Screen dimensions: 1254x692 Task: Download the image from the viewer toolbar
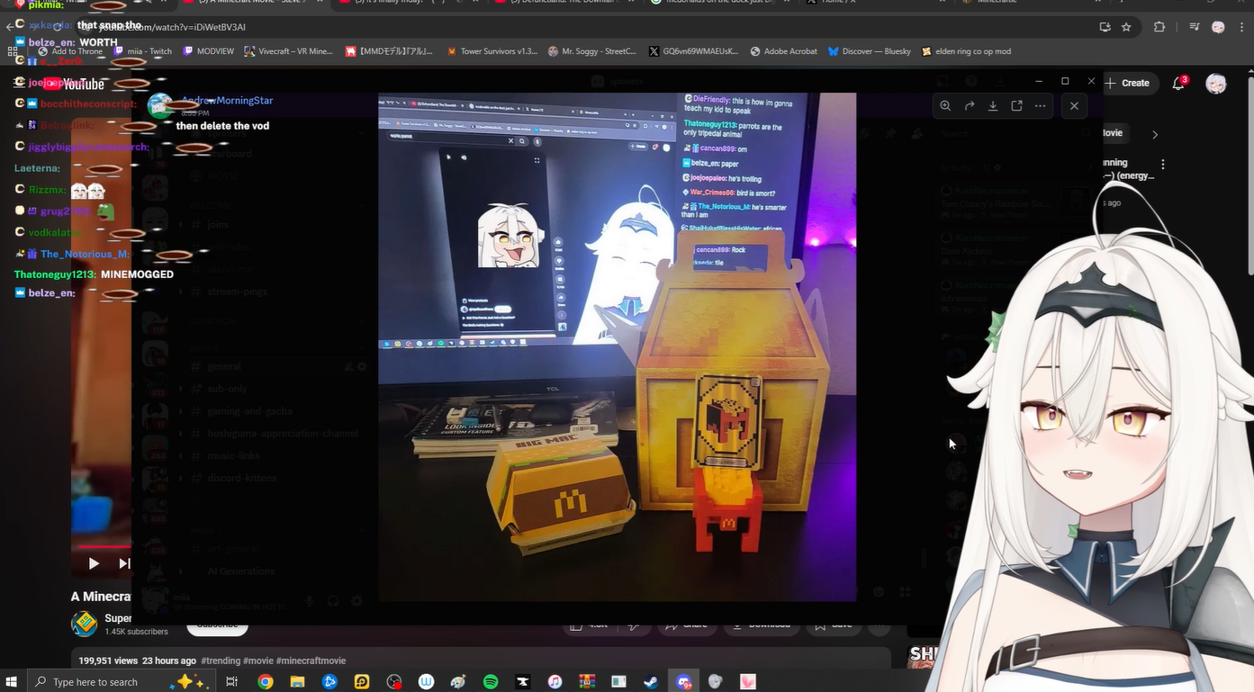(x=993, y=106)
